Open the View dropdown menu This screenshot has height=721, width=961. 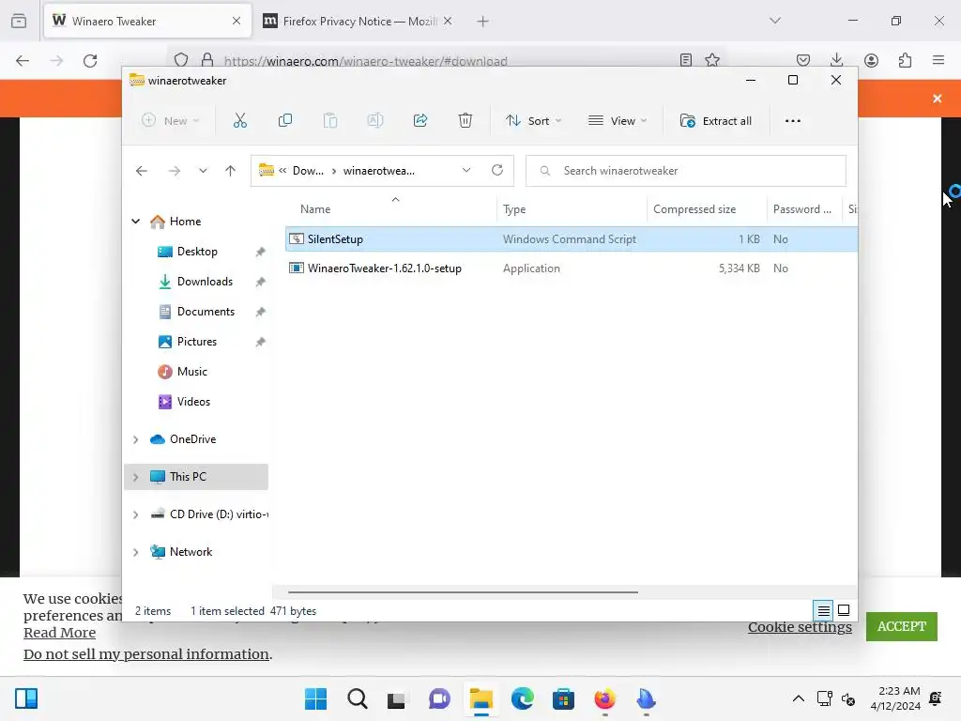tap(618, 121)
